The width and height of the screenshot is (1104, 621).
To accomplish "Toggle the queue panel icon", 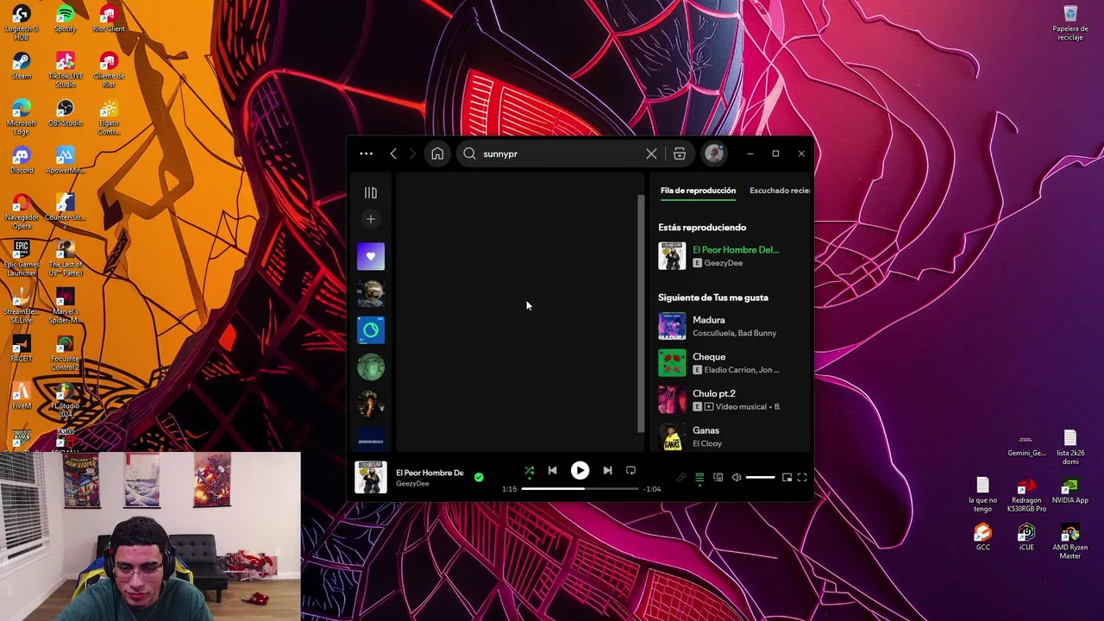I will point(699,477).
